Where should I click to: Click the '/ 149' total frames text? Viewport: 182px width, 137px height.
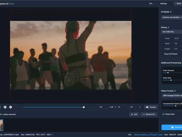111,107
